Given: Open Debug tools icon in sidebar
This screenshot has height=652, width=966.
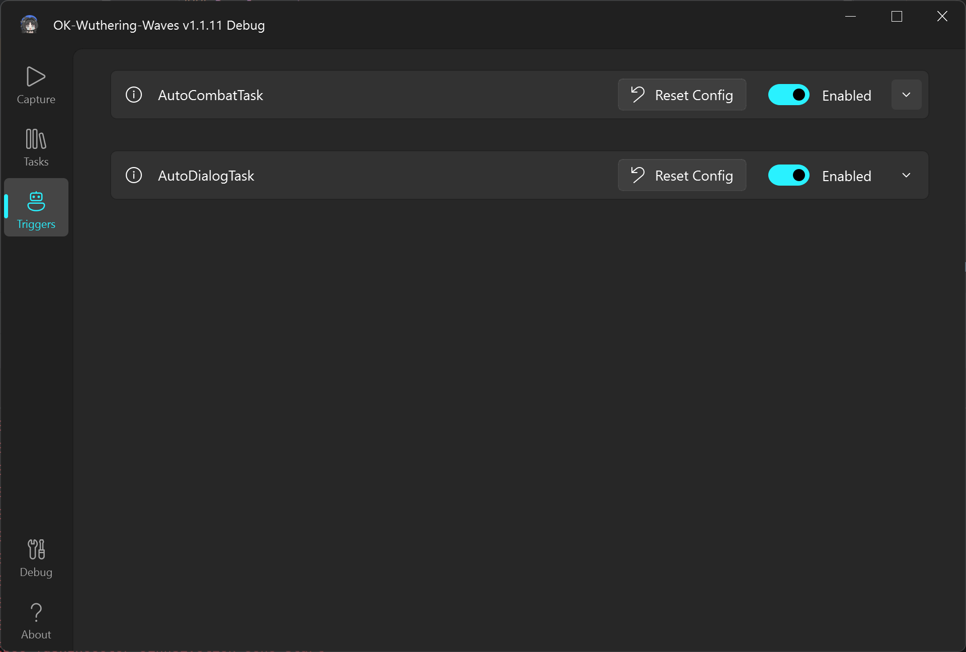Looking at the screenshot, I should (36, 549).
